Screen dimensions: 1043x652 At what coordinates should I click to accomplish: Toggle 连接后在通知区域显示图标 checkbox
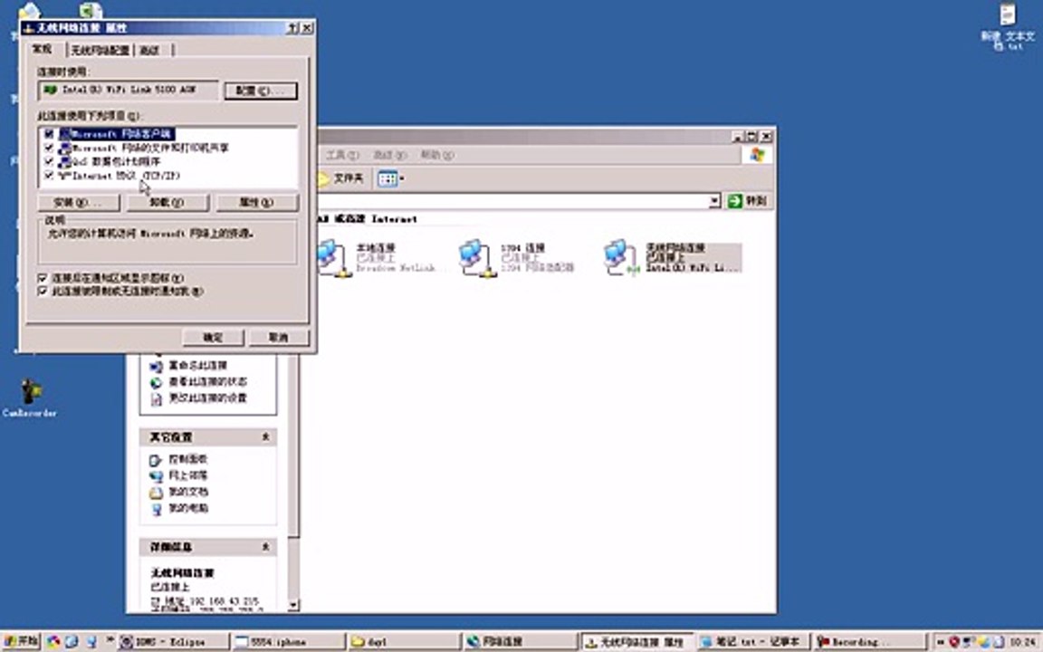(x=43, y=278)
